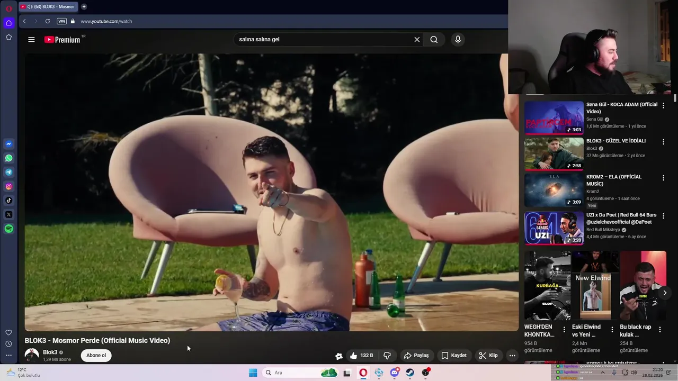Image resolution: width=678 pixels, height=381 pixels.
Task: Open Sena Gül - KOCA ADAM thumbnail
Action: (554, 117)
